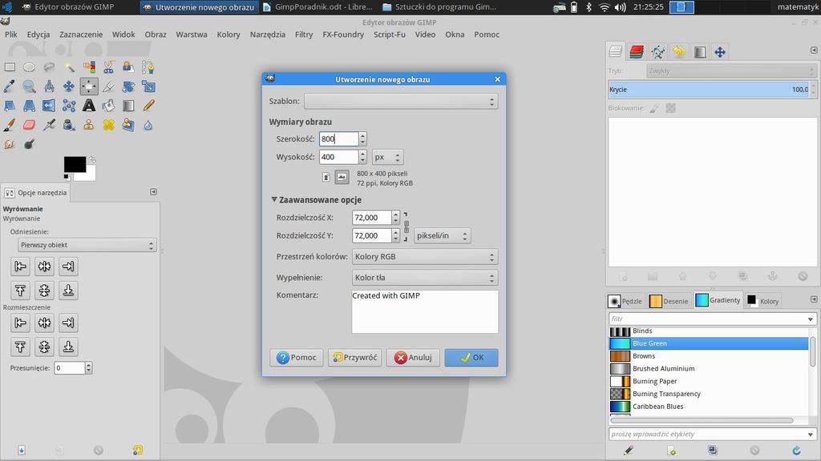Open the gradient filtr dropdown arrow
This screenshot has height=461, width=821.
pos(810,319)
